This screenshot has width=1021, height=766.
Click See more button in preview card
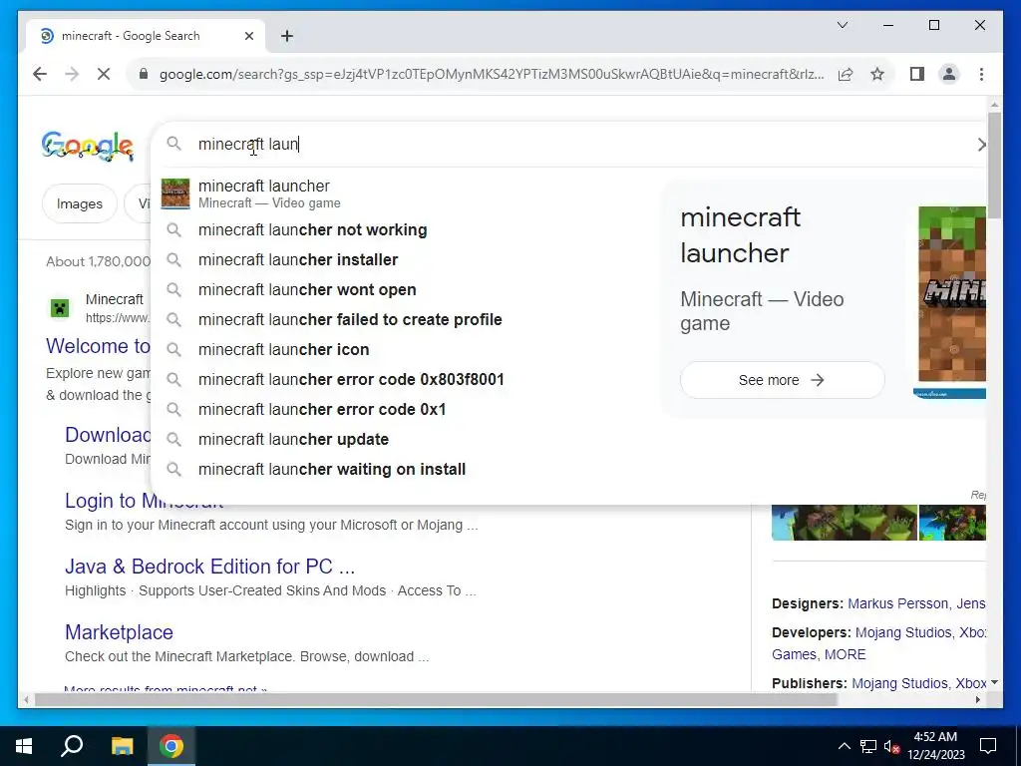782,380
